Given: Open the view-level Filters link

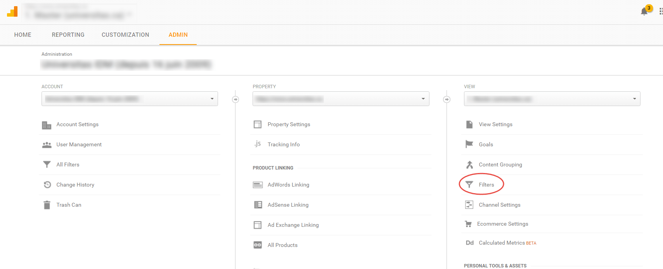Looking at the screenshot, I should coord(486,185).
